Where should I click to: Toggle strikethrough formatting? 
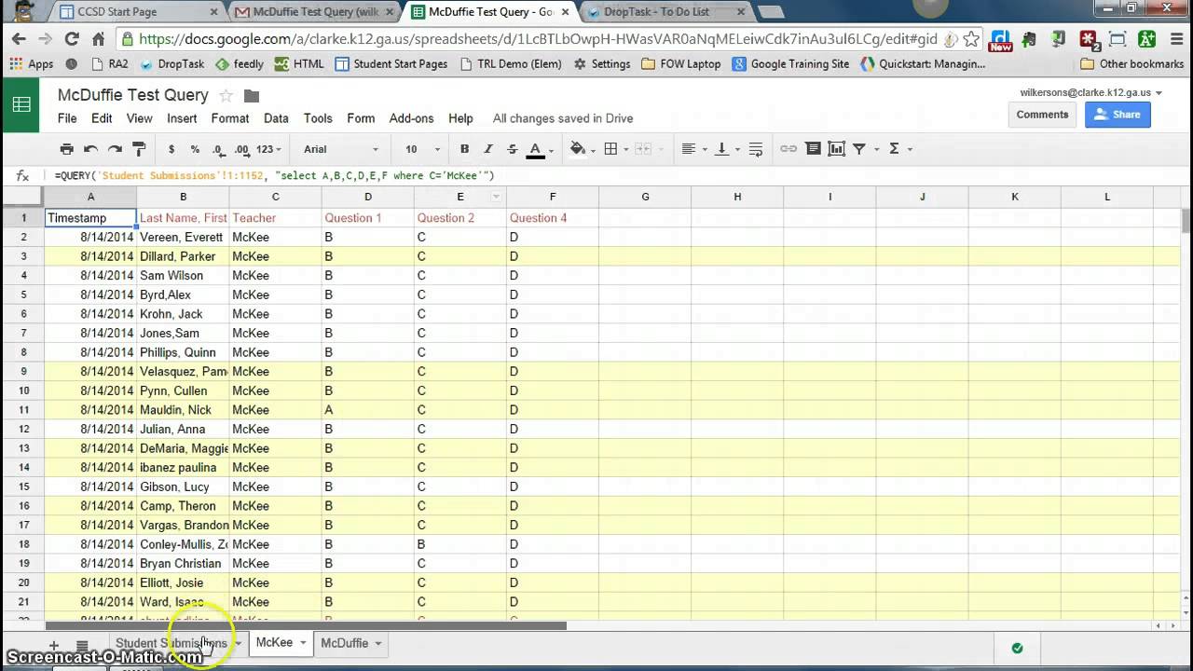(x=512, y=149)
